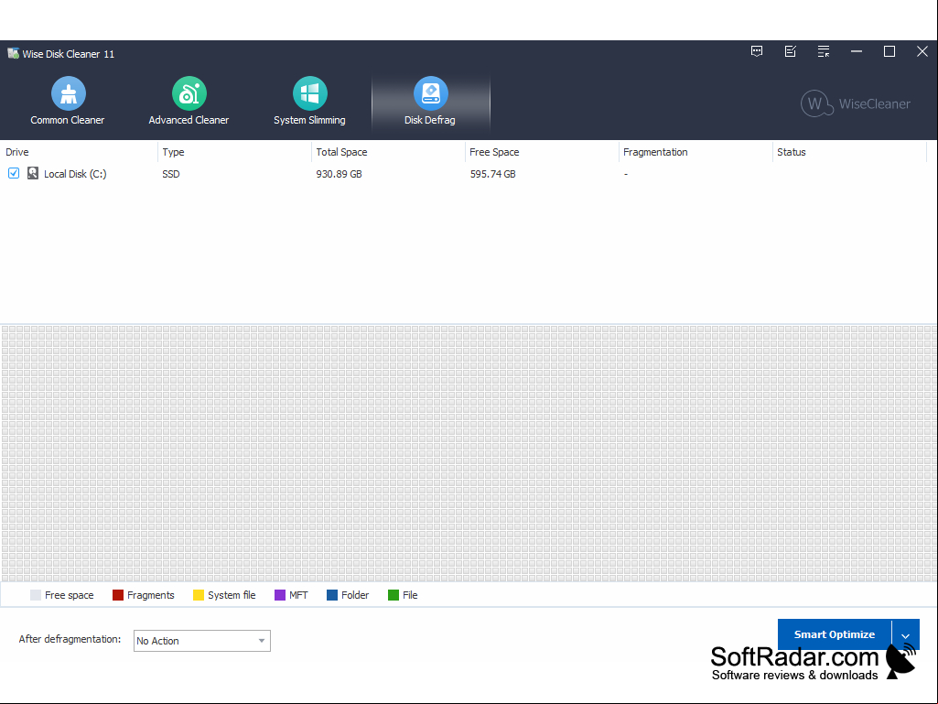
Task: Click the SSD type cell
Action: pyautogui.click(x=171, y=174)
